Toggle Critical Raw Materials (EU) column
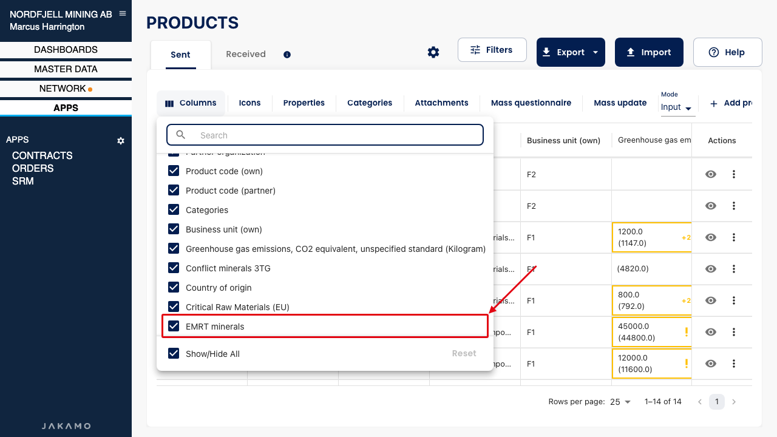777x437 pixels. (x=174, y=307)
